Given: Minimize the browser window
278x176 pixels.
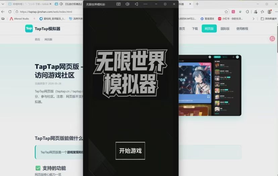Looking at the screenshot, I should coord(258,4).
